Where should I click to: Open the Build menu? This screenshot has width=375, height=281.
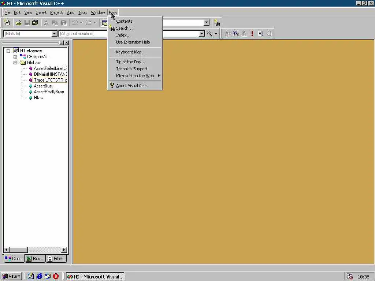pos(70,12)
